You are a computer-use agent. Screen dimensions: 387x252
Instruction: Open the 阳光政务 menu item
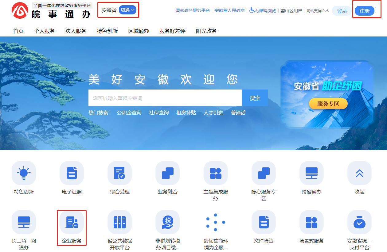coord(206,31)
